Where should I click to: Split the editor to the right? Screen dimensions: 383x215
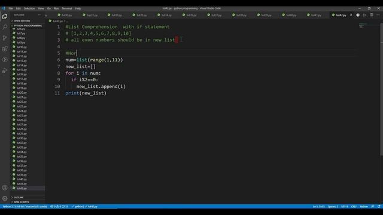pyautogui.click(x=371, y=15)
